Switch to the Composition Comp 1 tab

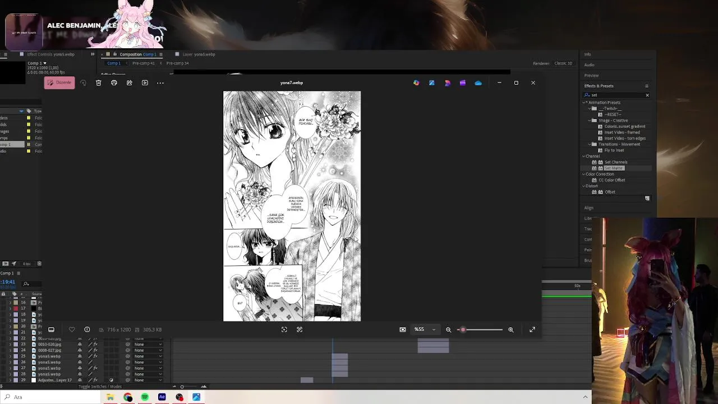[x=137, y=54]
